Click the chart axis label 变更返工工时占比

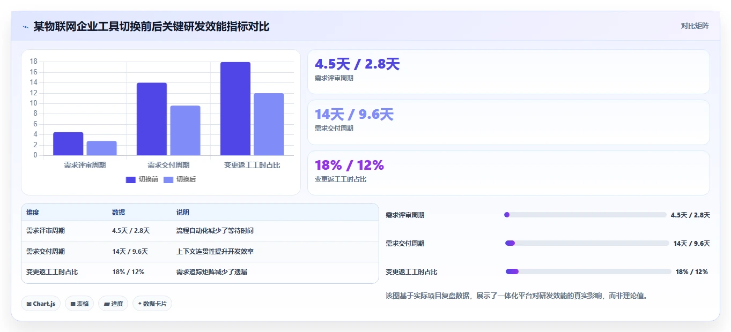click(252, 165)
